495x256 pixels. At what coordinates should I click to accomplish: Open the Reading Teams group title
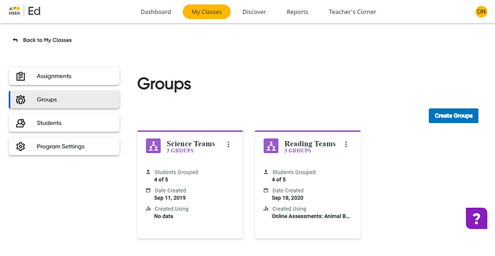(x=310, y=144)
